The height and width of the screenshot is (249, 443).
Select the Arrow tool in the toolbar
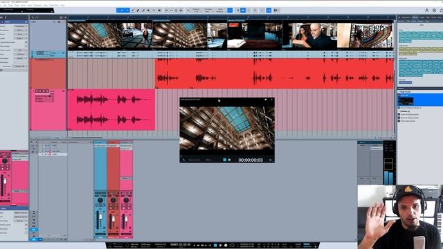pos(122,10)
